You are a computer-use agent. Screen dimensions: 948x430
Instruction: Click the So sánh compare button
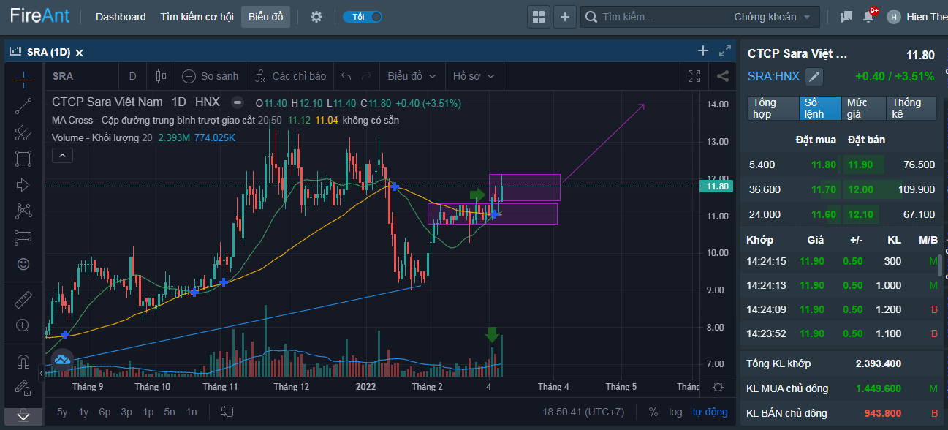pyautogui.click(x=211, y=76)
